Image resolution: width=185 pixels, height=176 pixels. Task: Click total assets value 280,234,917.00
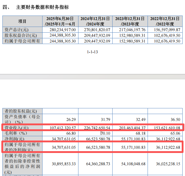coord(62,30)
